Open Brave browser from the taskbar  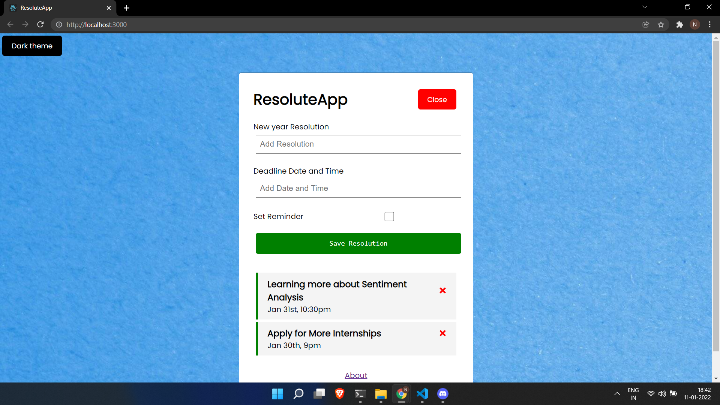coord(339,394)
